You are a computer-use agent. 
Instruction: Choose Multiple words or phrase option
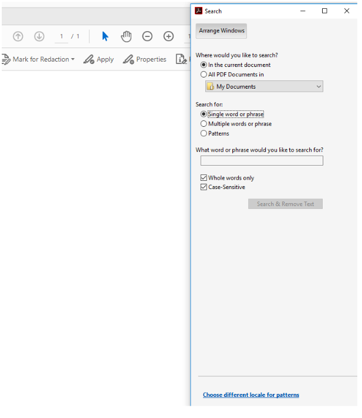(204, 124)
